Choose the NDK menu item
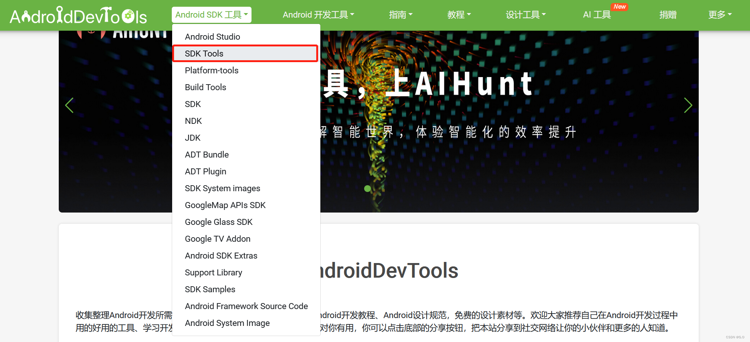The image size is (750, 342). pyautogui.click(x=246, y=121)
